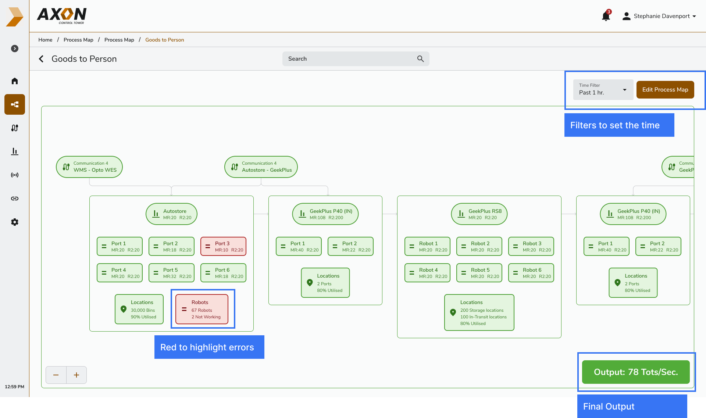Image resolution: width=706 pixels, height=418 pixels.
Task: Expand the sidebar with the arrow toggle
Action: 15,49
